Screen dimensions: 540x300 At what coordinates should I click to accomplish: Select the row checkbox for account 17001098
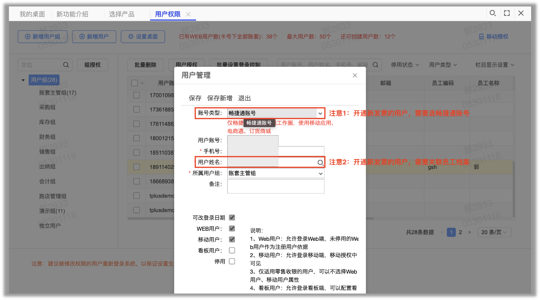[137, 95]
